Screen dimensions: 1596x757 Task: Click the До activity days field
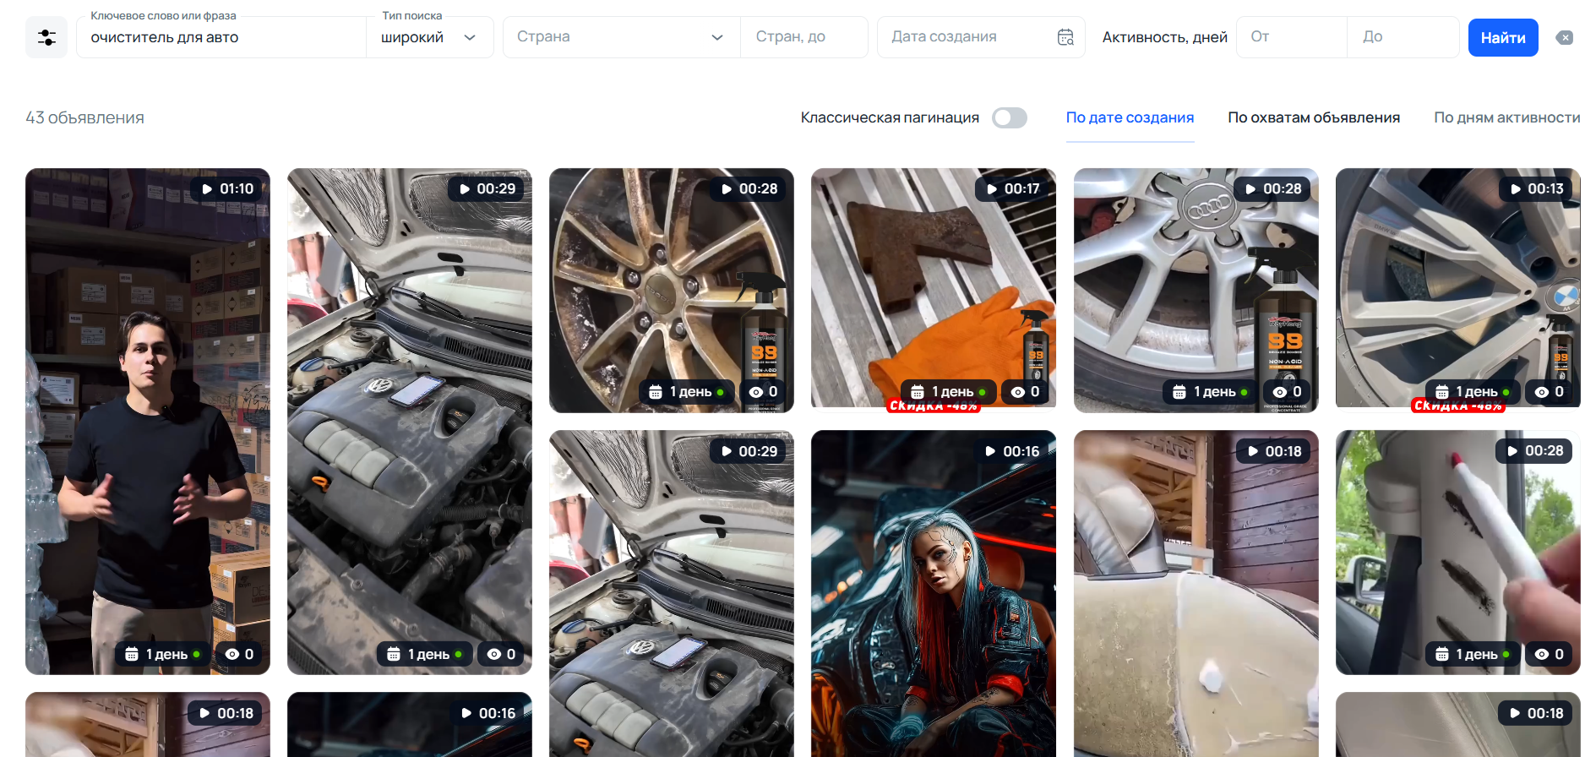coord(1403,37)
